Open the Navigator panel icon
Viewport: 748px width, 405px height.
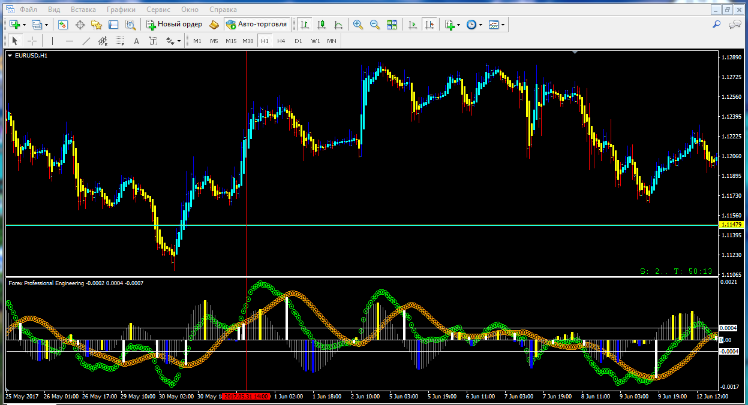(x=96, y=25)
